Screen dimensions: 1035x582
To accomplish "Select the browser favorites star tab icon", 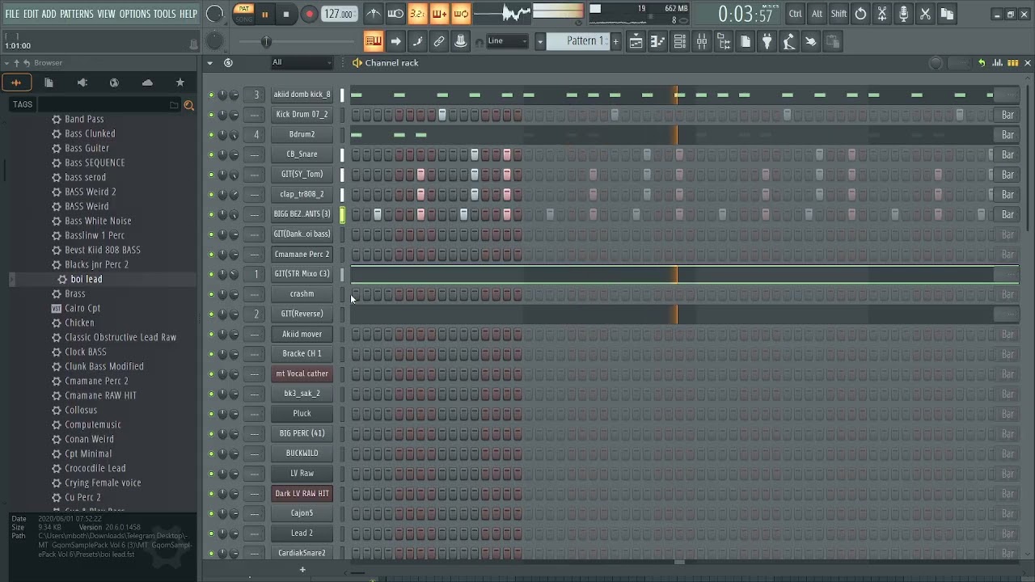I will [180, 82].
